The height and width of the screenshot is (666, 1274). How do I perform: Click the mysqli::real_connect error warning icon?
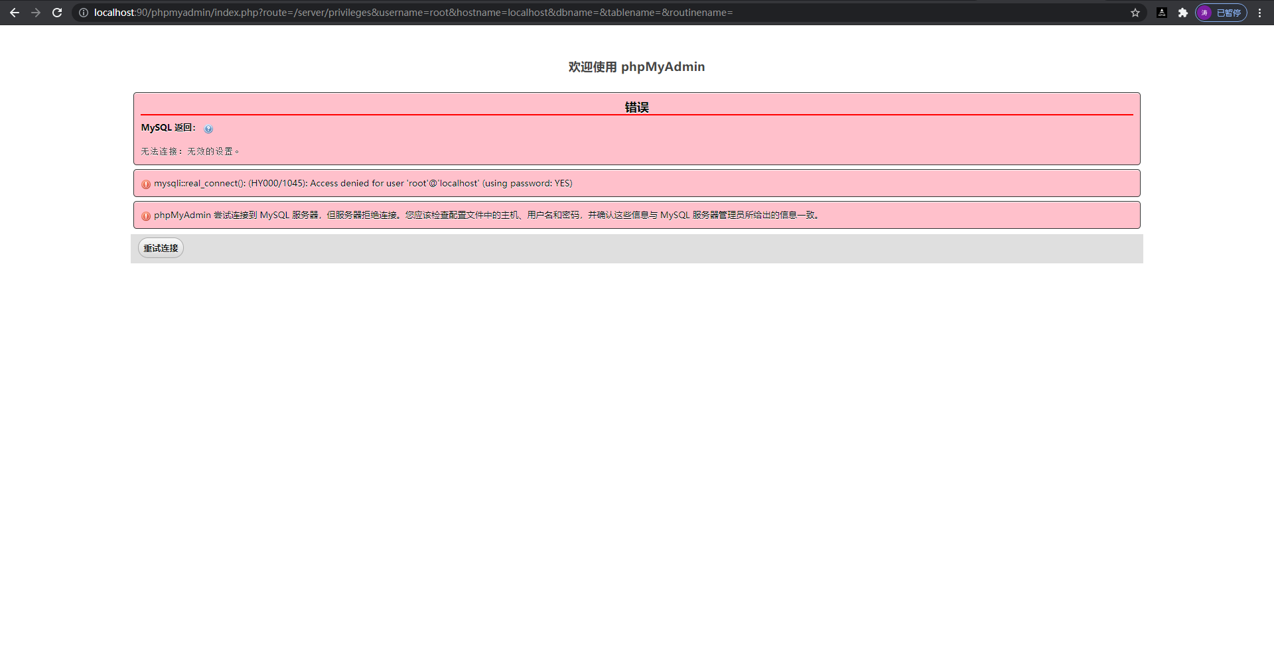pos(146,184)
